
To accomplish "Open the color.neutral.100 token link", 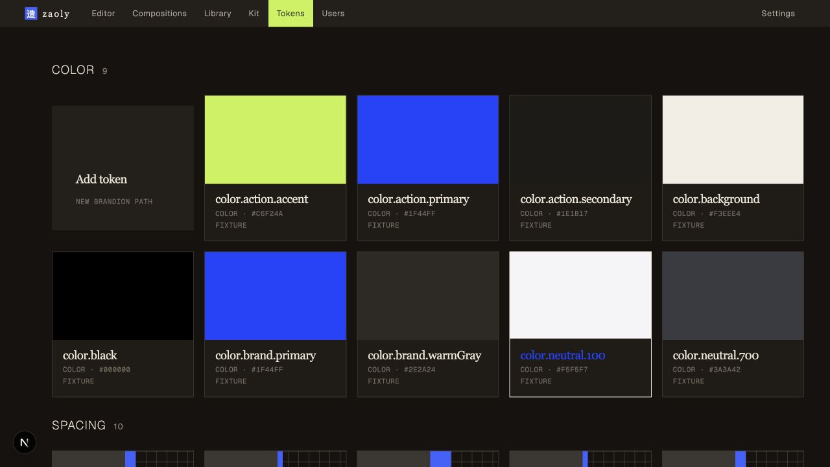I will click(563, 355).
